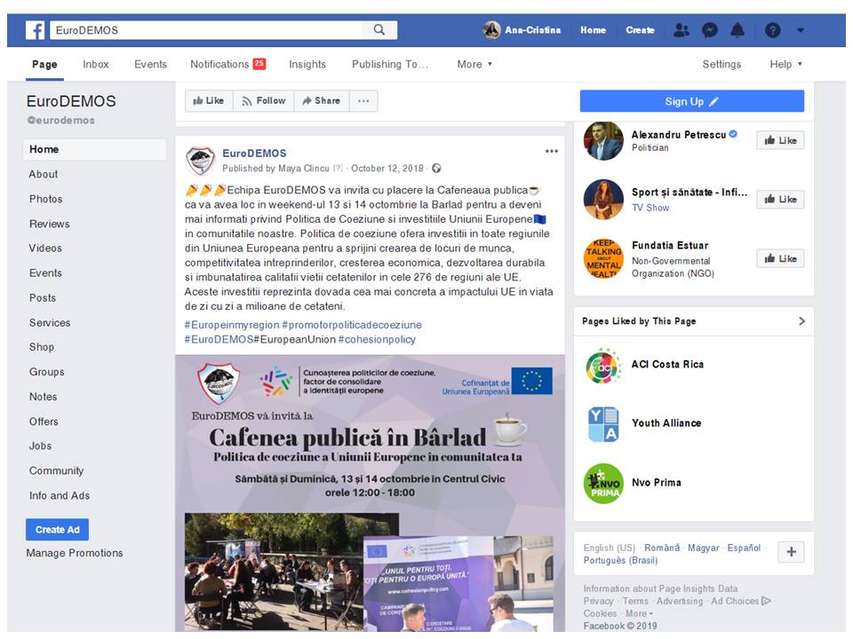Select the Page tab

44,64
